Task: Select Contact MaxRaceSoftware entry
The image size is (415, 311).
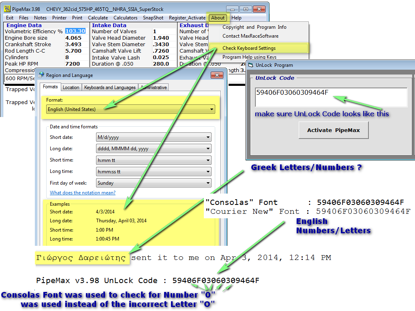Action: click(x=250, y=36)
